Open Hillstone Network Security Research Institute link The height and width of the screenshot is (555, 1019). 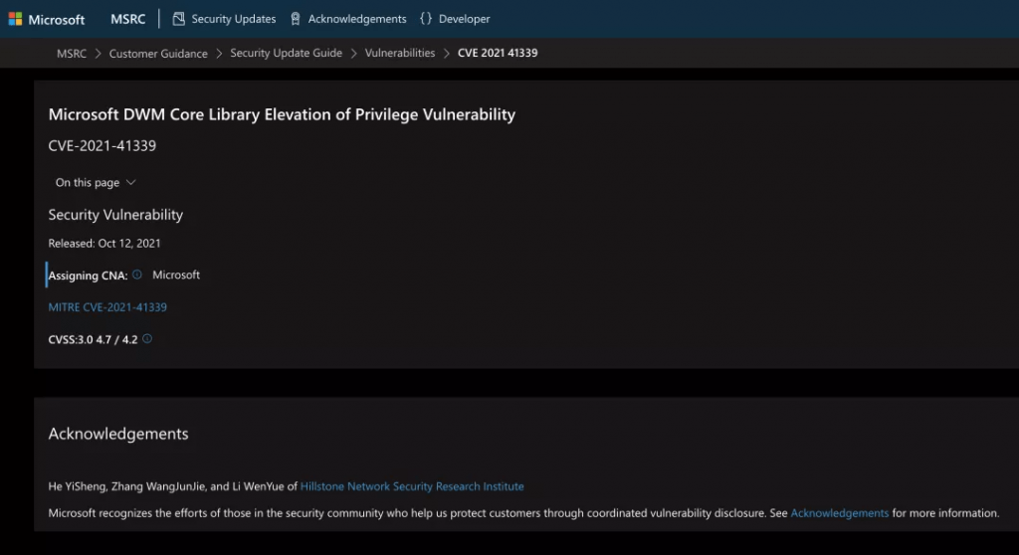[x=412, y=486]
